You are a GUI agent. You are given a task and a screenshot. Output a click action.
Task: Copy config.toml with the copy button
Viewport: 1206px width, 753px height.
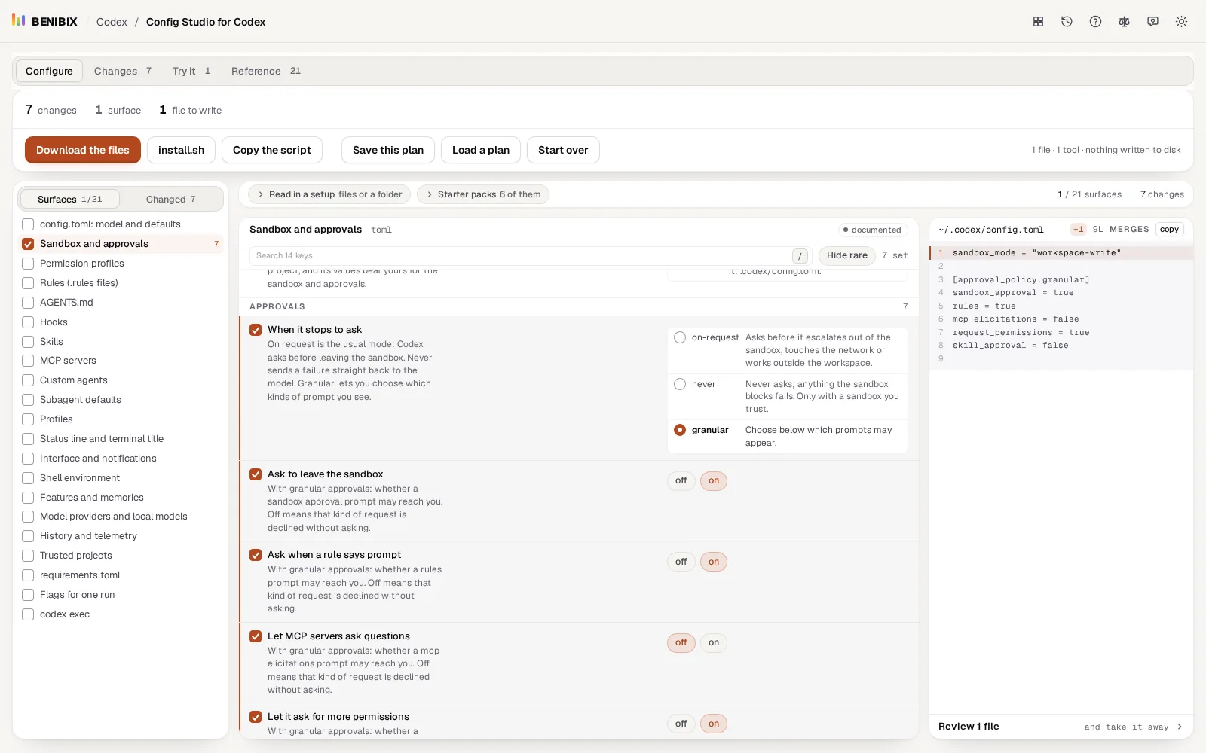pyautogui.click(x=1169, y=230)
